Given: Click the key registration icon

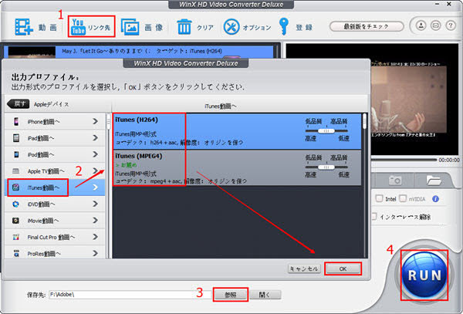Looking at the screenshot, I should click(284, 27).
